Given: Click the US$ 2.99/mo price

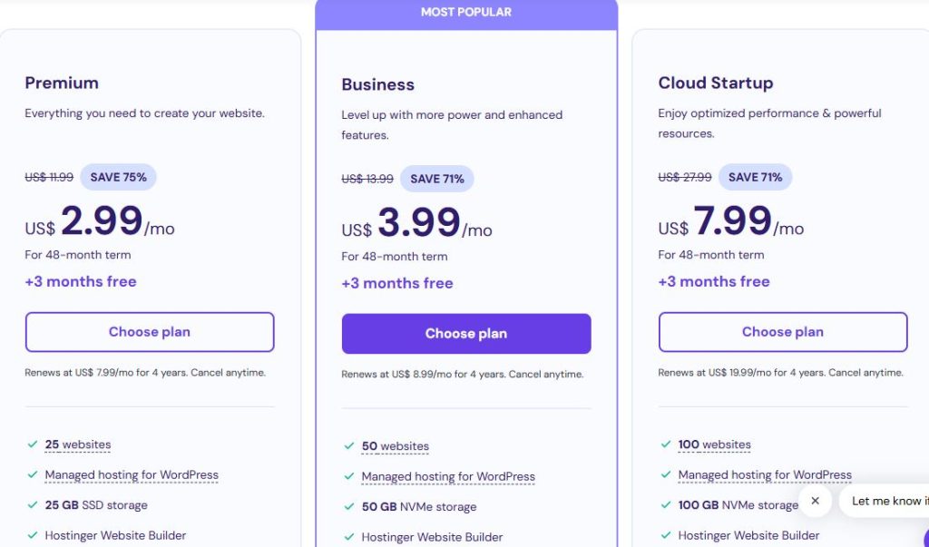Looking at the screenshot, I should point(100,221).
